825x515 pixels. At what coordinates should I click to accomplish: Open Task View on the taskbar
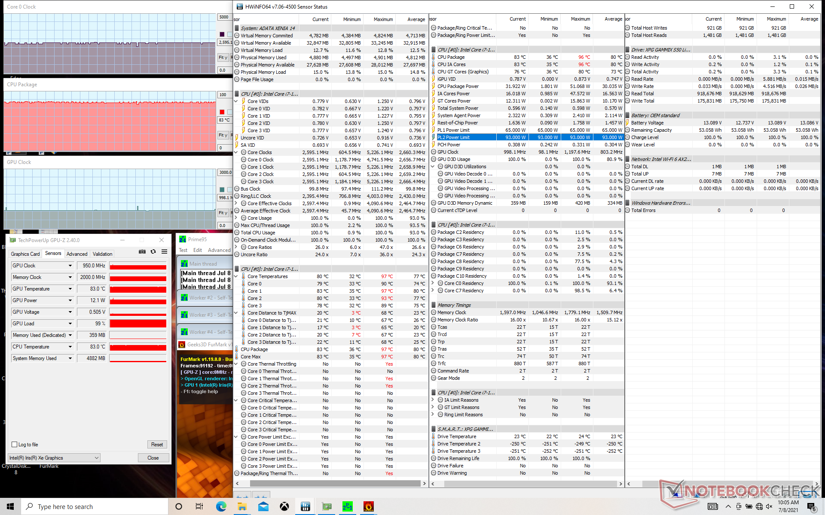[x=199, y=506]
